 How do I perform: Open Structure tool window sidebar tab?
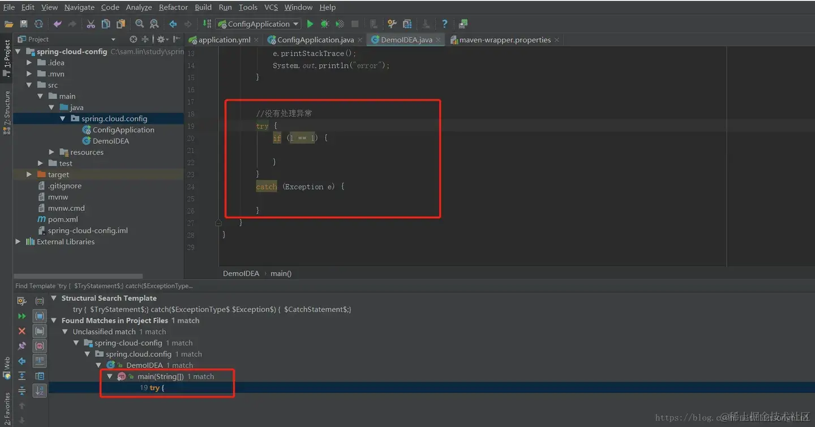[x=7, y=112]
